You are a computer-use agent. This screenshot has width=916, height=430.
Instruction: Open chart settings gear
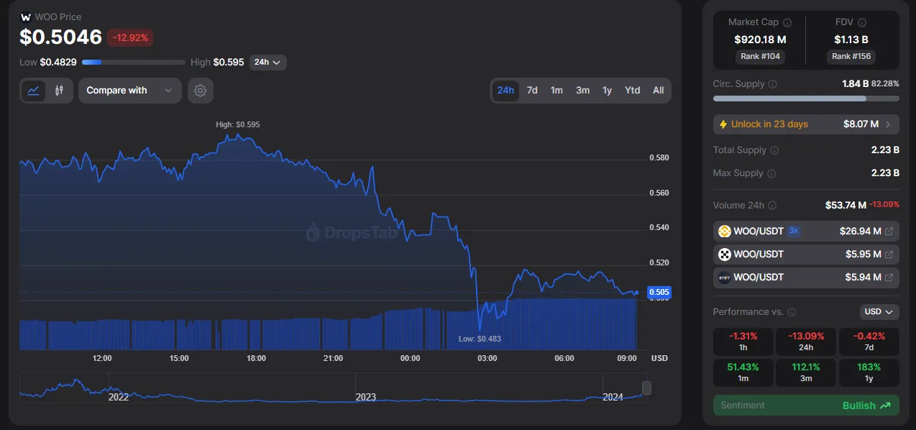point(201,91)
